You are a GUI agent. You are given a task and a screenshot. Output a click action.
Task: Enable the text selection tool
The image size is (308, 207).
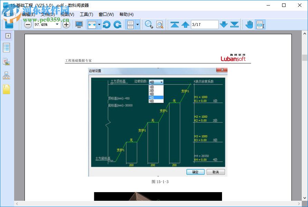260,25
